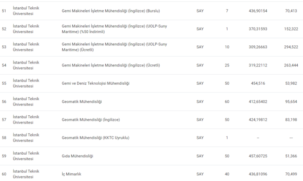This screenshot has height=181, width=303.
Task: Click program name Gıda Mühendisliği
Action: pyautogui.click(x=77, y=156)
